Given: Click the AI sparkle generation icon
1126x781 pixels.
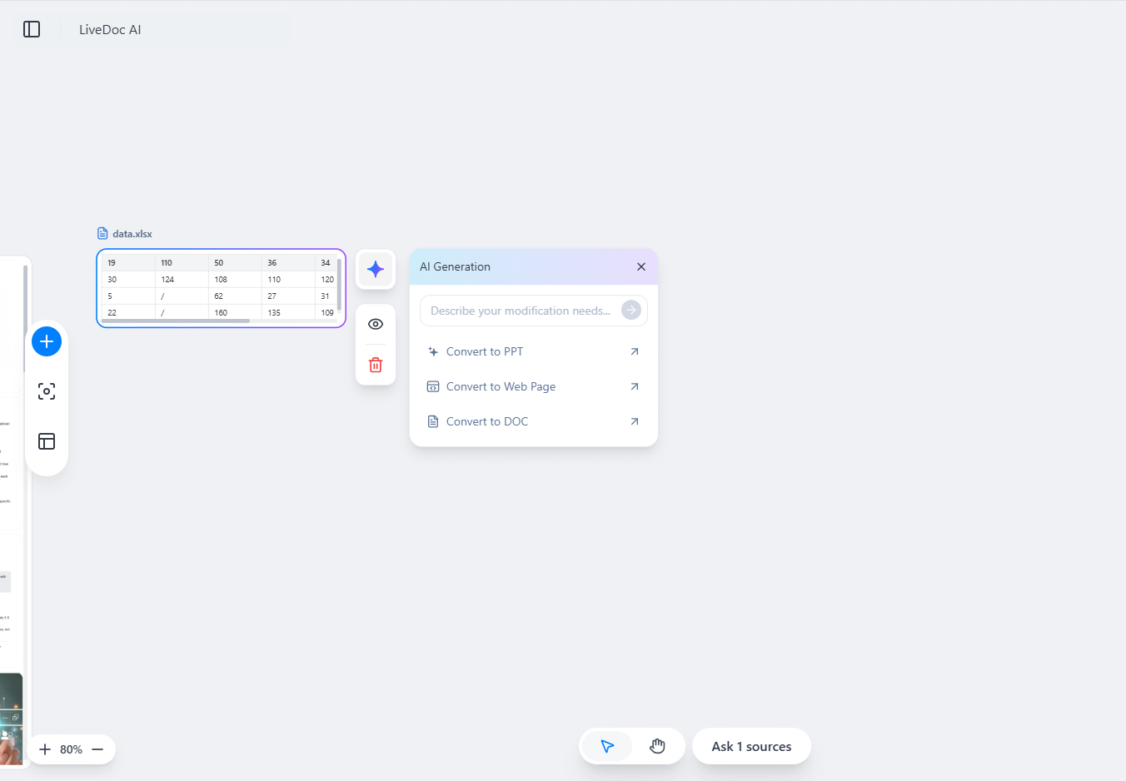Looking at the screenshot, I should (x=376, y=269).
